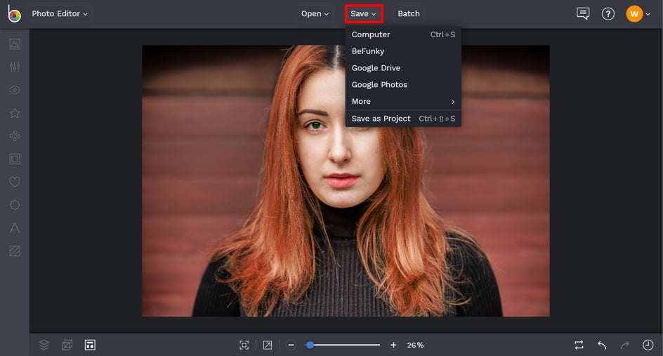Open the Edit sliders tool icon
Image resolution: width=663 pixels, height=356 pixels.
[15, 67]
